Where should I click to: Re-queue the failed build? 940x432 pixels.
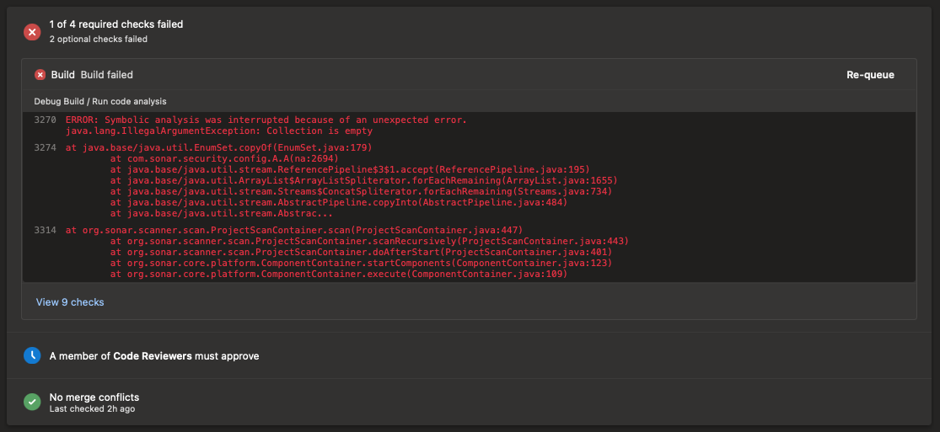[870, 75]
